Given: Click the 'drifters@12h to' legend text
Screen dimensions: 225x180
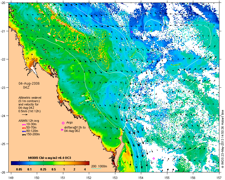Looking at the screenshot, I should point(75,127).
